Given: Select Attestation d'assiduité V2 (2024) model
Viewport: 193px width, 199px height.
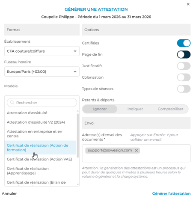Looking at the screenshot, I should pos(40,122).
